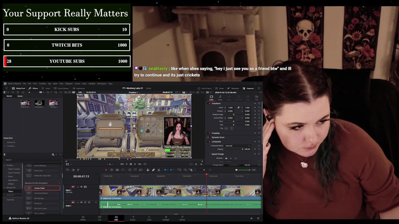
Task: Open the Timeline menu
Action: point(42,84)
